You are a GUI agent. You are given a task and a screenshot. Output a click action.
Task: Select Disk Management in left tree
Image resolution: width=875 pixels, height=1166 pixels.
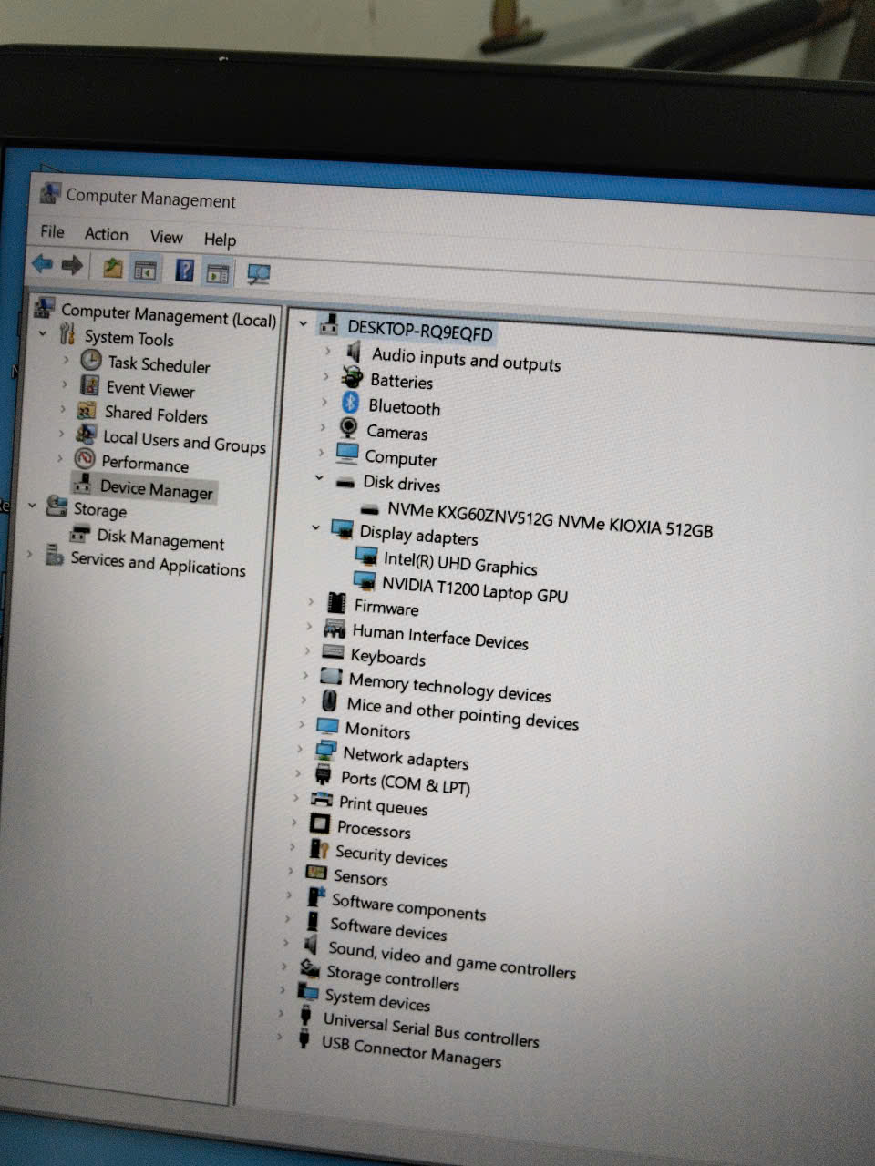(x=160, y=539)
